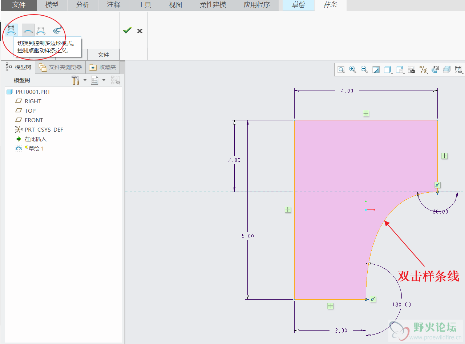Click the spline endpoint constraint at upper right
Screen dimensions: 465x344
pyautogui.click(x=438, y=185)
